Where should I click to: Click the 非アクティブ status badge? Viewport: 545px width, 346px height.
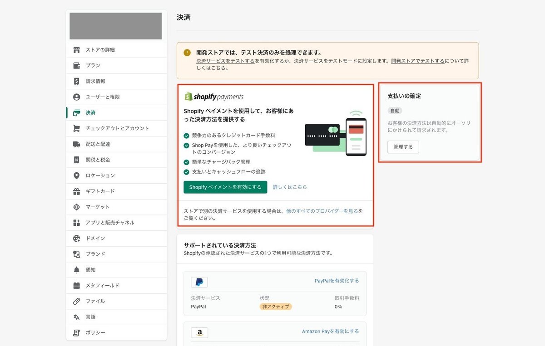[276, 307]
